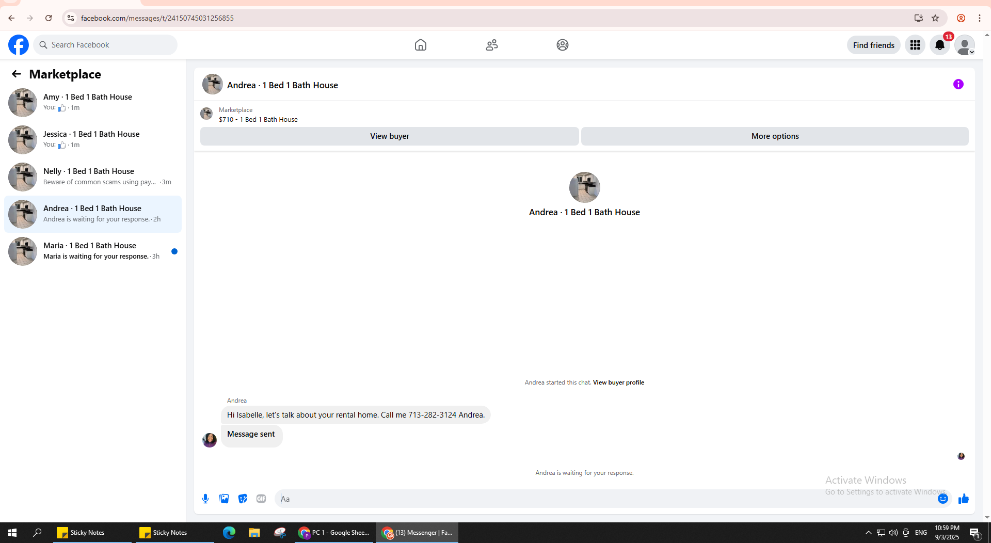Image resolution: width=991 pixels, height=543 pixels.
Task: Open the Windows Action Center notifications
Action: click(975, 533)
